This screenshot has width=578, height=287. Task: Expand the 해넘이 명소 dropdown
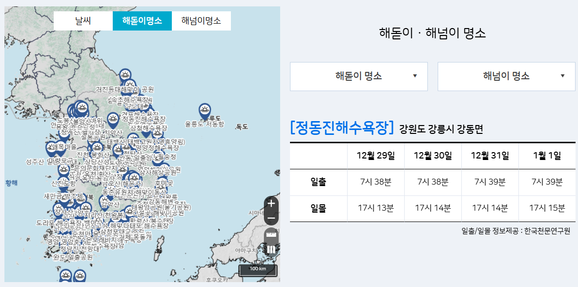coord(506,76)
